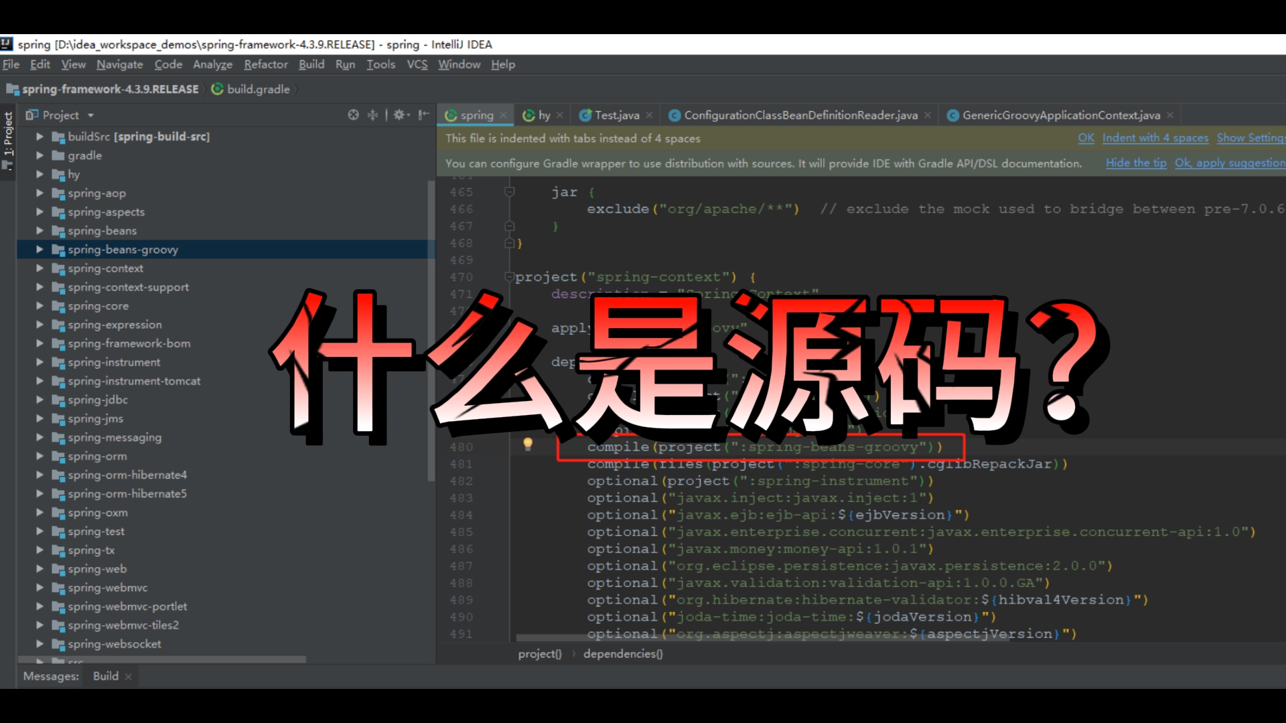Open the VCS menu

[x=417, y=64]
